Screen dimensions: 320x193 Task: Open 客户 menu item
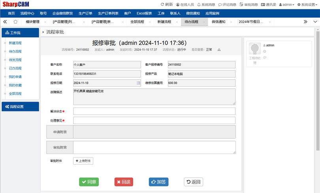[127, 13]
